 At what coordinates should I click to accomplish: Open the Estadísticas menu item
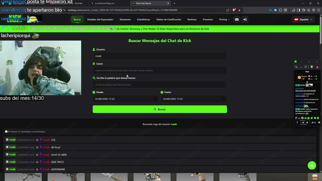(143, 19)
